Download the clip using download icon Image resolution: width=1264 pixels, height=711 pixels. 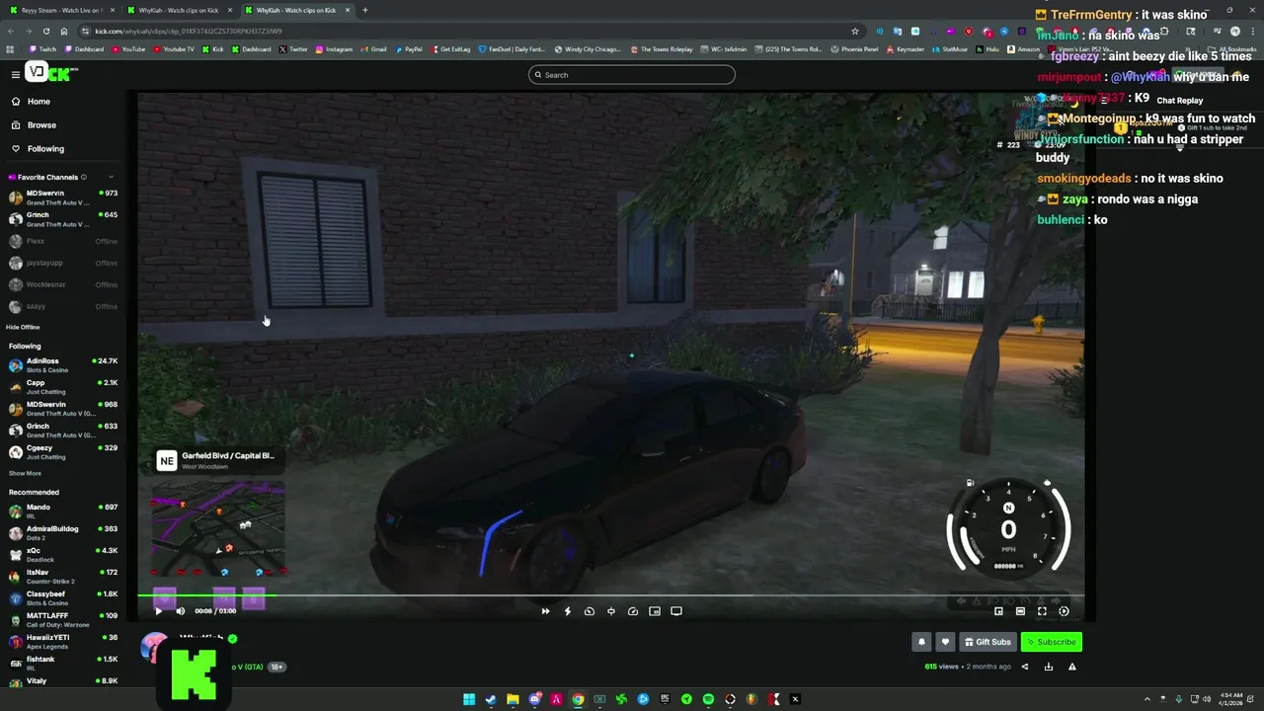point(1048,667)
